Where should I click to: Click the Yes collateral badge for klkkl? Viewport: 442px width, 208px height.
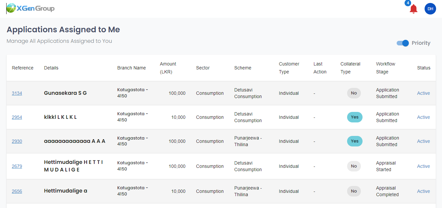point(355,117)
